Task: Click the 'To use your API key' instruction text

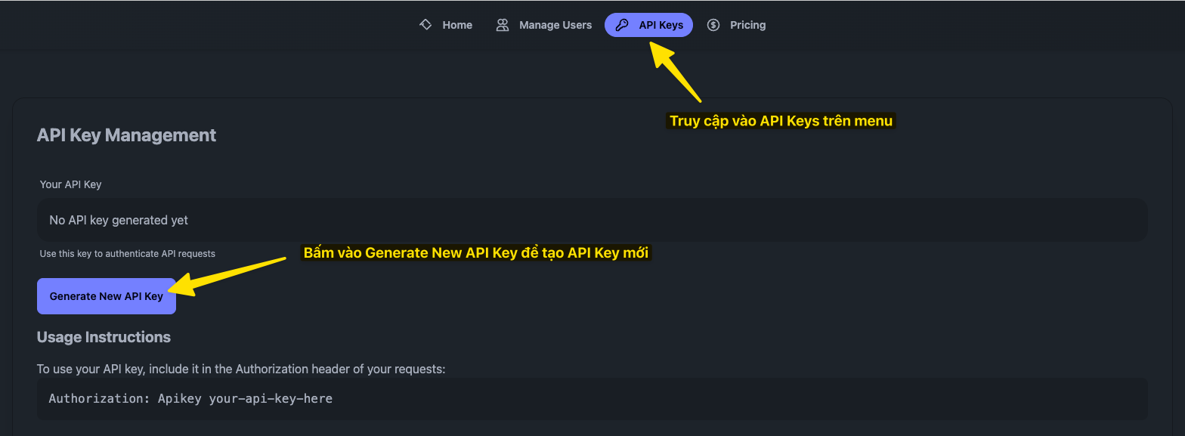Action: coord(241,369)
